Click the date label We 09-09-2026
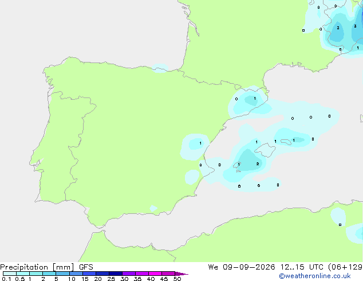The height and width of the screenshot is (281, 363). (x=242, y=267)
